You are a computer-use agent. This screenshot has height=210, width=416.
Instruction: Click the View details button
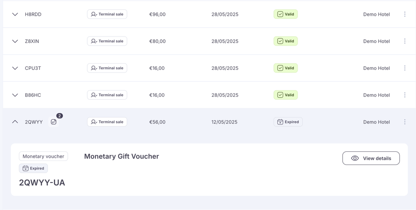click(x=371, y=158)
